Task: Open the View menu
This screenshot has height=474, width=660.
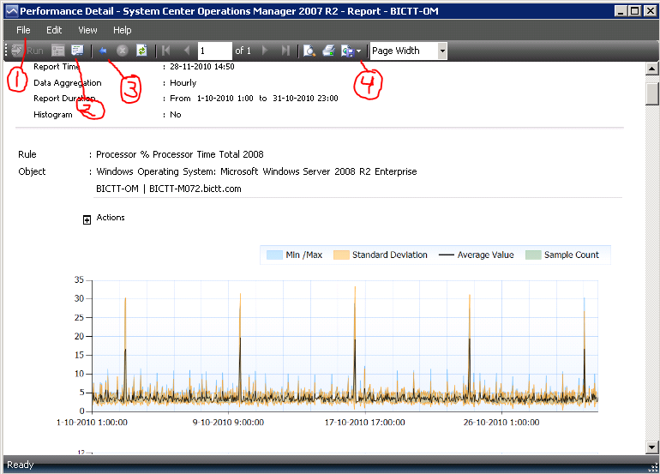Action: [x=87, y=30]
